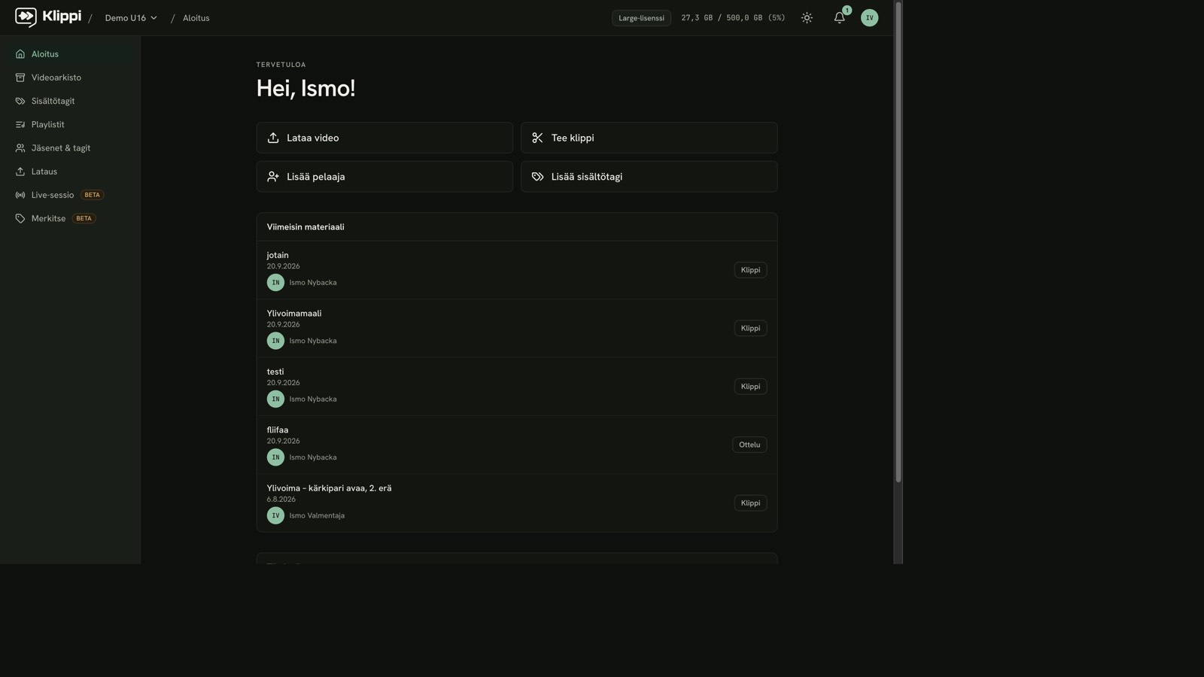1204x677 pixels.
Task: Click the Klippi logo icon
Action: point(26,17)
